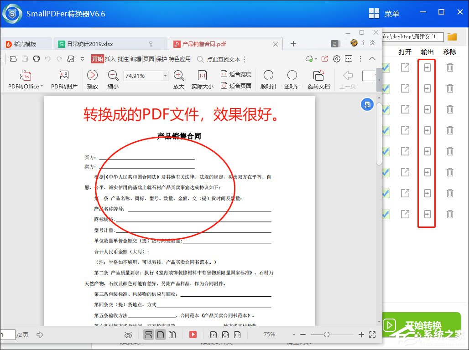Rotate the page counterclockwise using 逆时针
Screen dimensions: 469x350
[x=292, y=76]
